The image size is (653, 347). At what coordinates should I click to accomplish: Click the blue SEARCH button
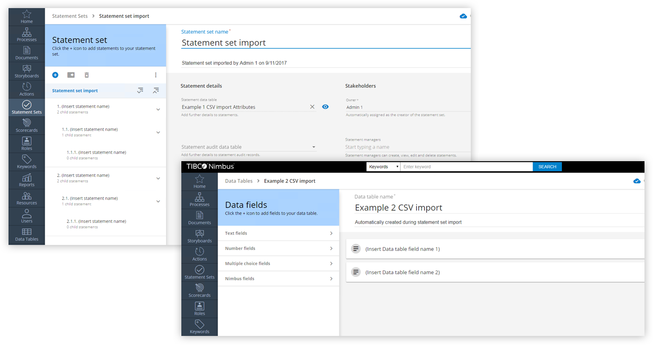547,167
